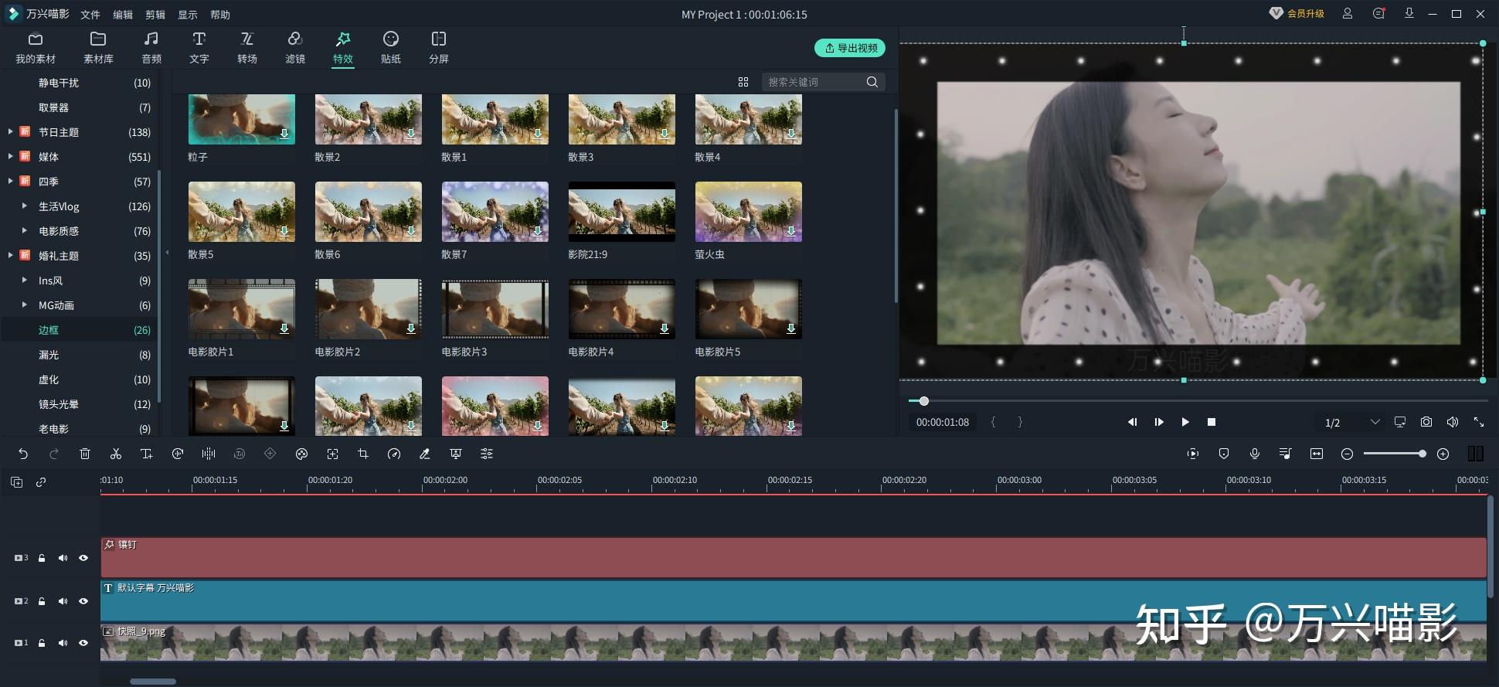Open the user account icon

(x=1348, y=14)
